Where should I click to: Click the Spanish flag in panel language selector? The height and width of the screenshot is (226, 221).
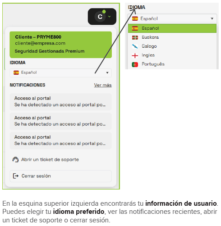16,72
